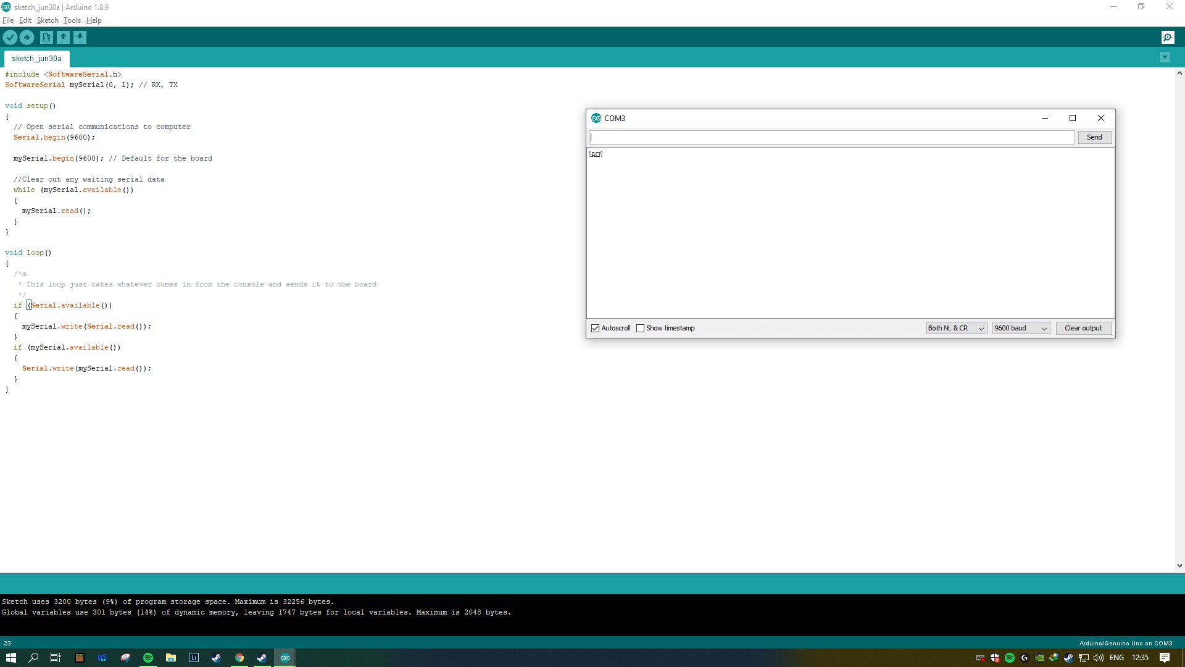Click the serial monitor text input field
The height and width of the screenshot is (667, 1185).
(x=831, y=138)
